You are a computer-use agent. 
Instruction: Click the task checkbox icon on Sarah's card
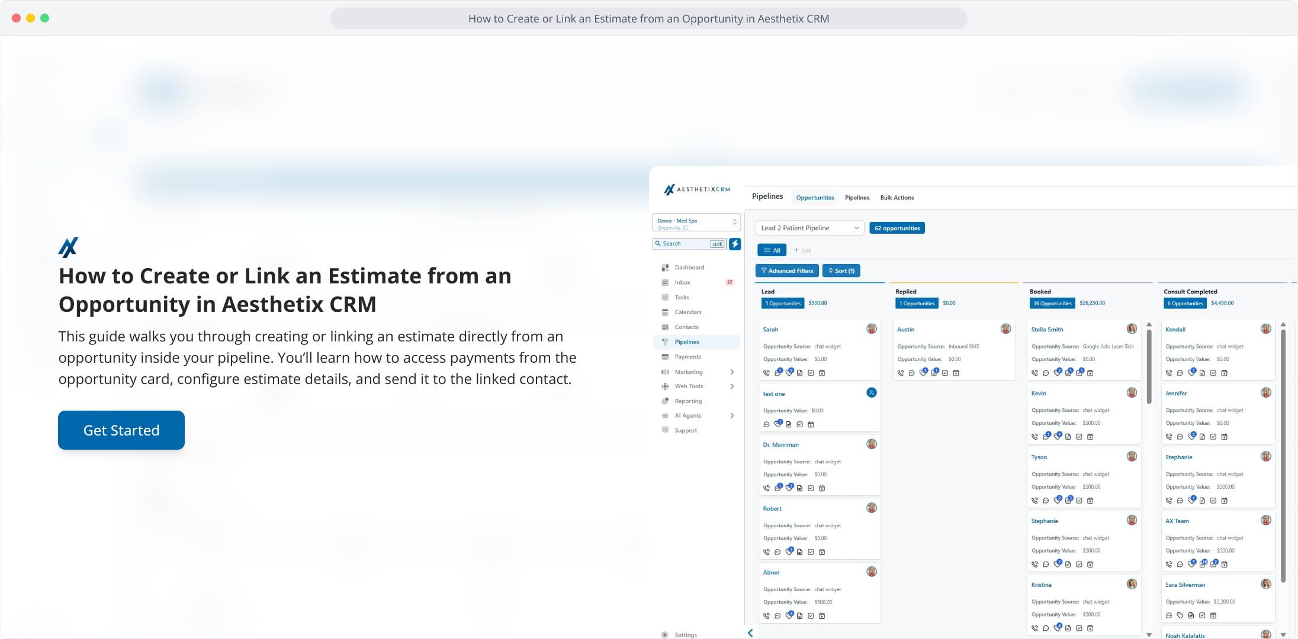[x=811, y=373]
